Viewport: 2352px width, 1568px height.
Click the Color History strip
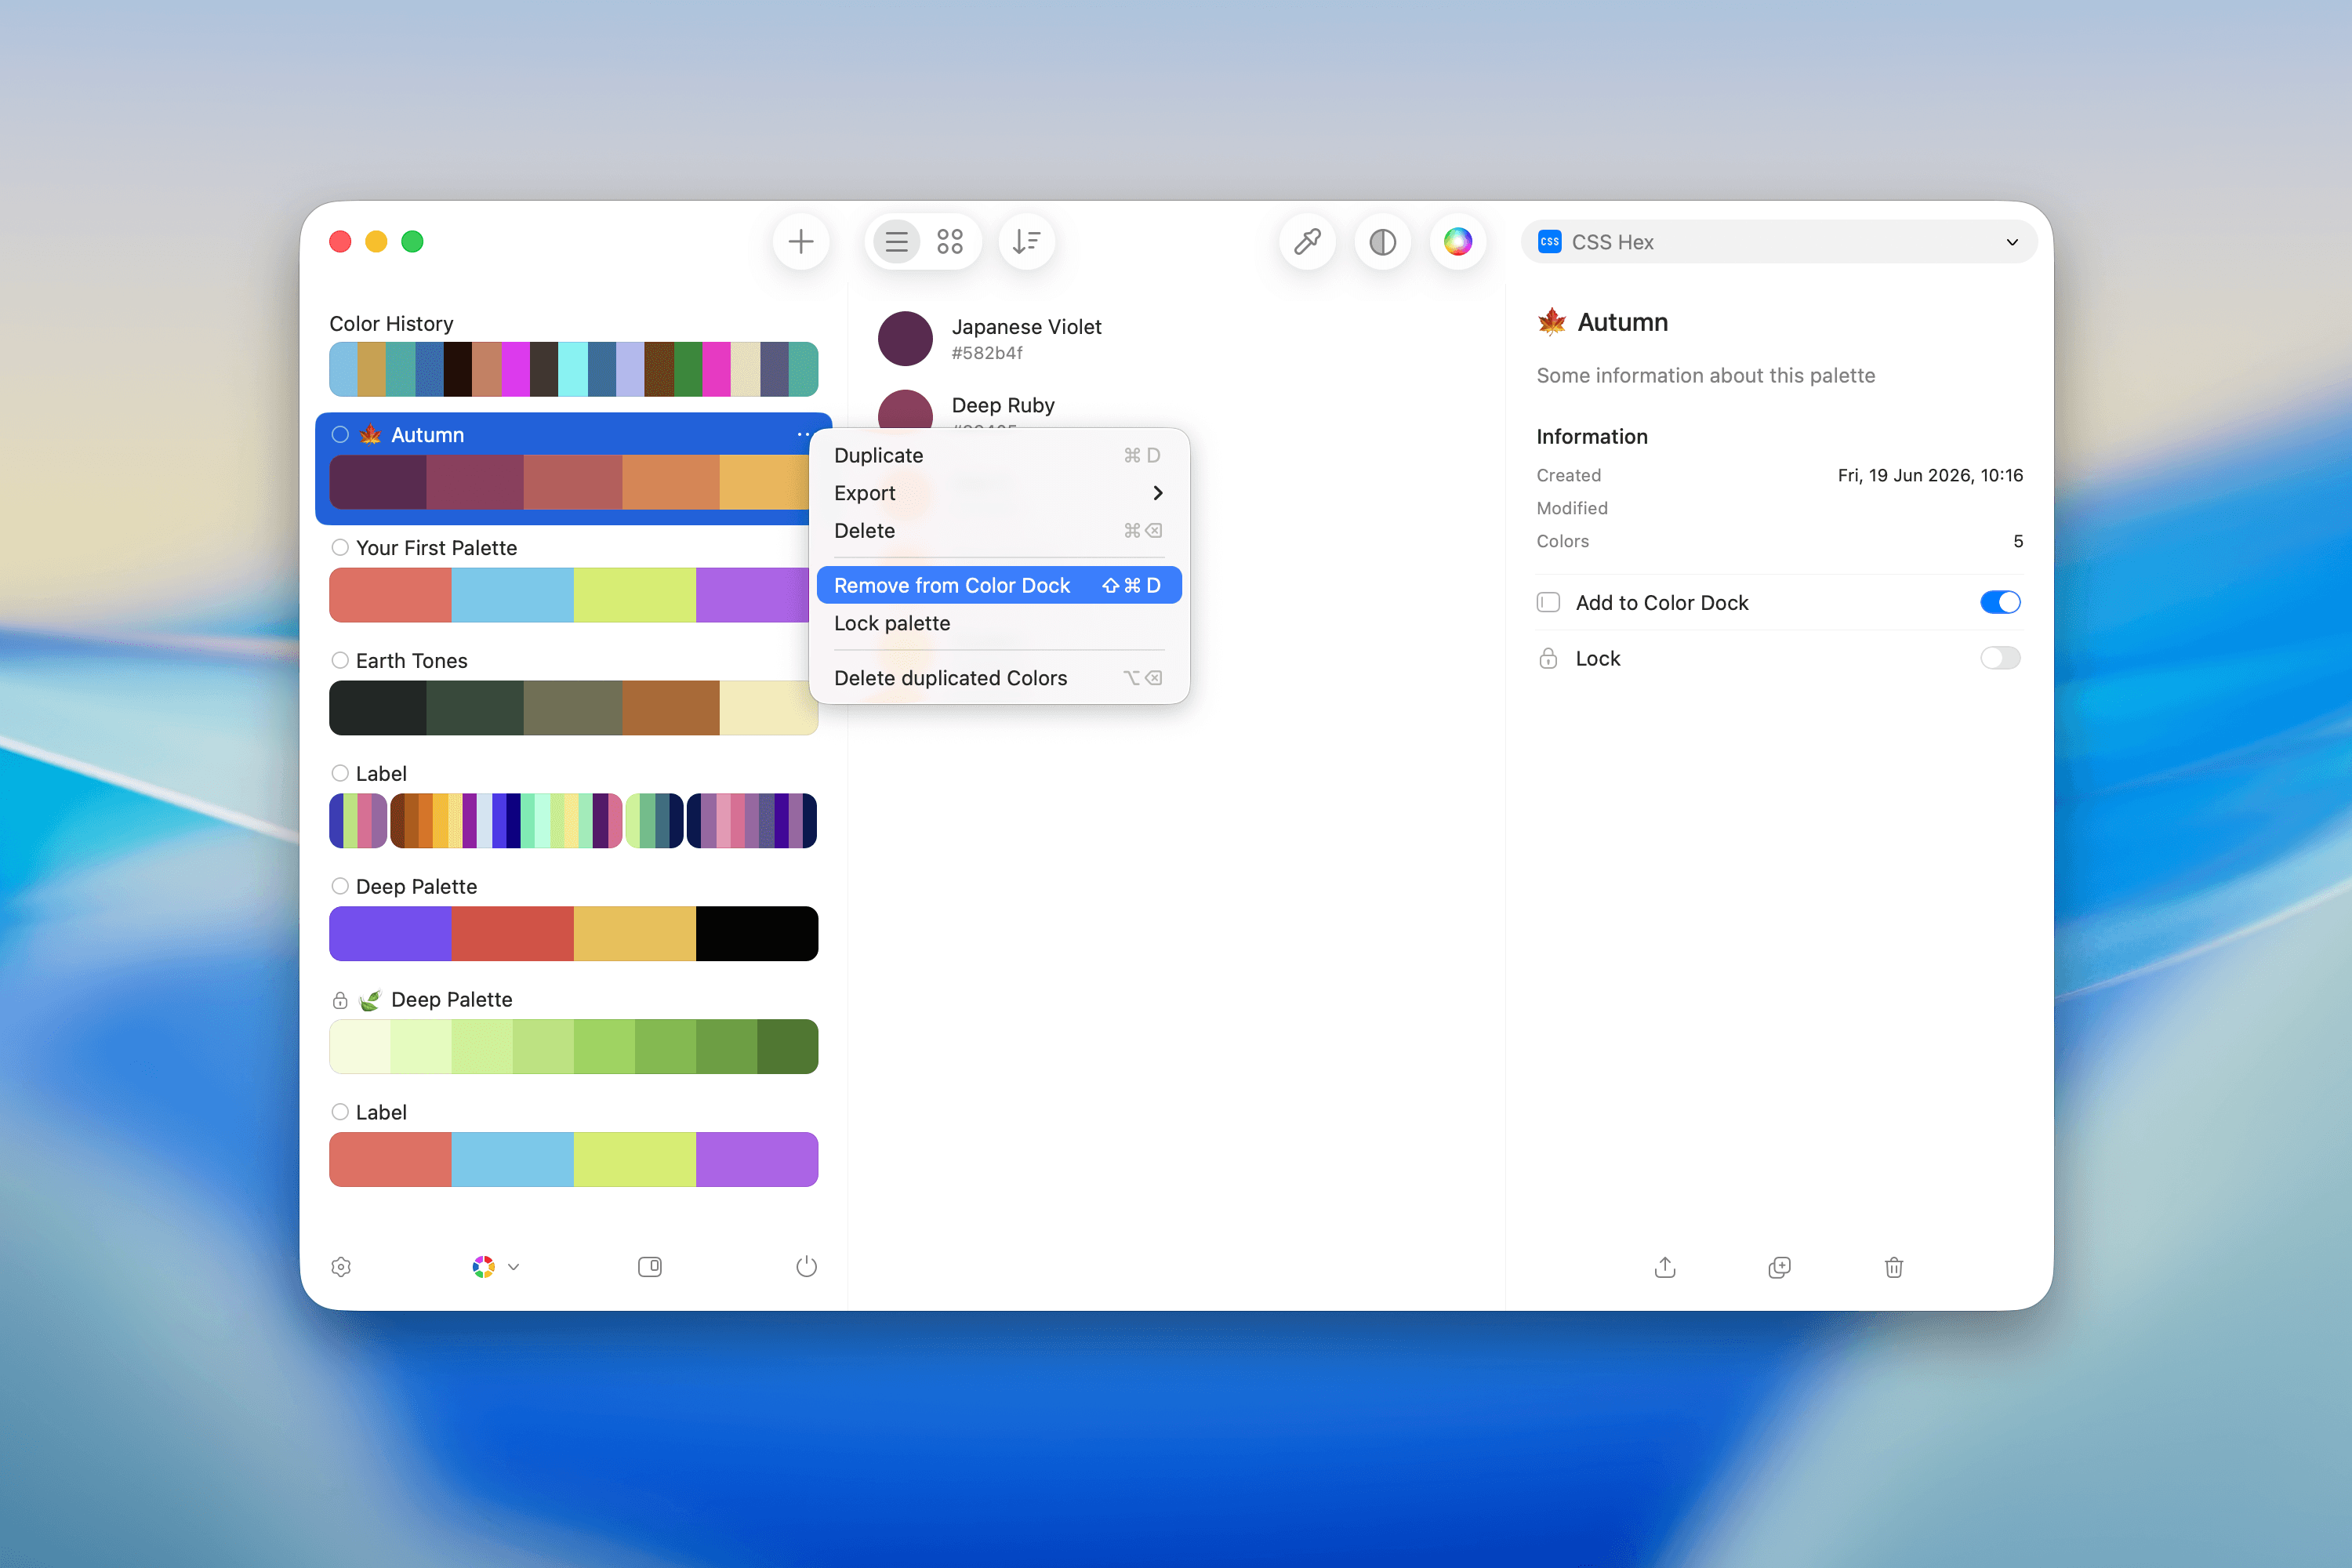[574, 369]
